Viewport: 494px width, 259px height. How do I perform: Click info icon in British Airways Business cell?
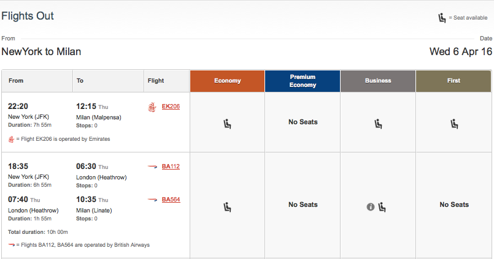(371, 207)
